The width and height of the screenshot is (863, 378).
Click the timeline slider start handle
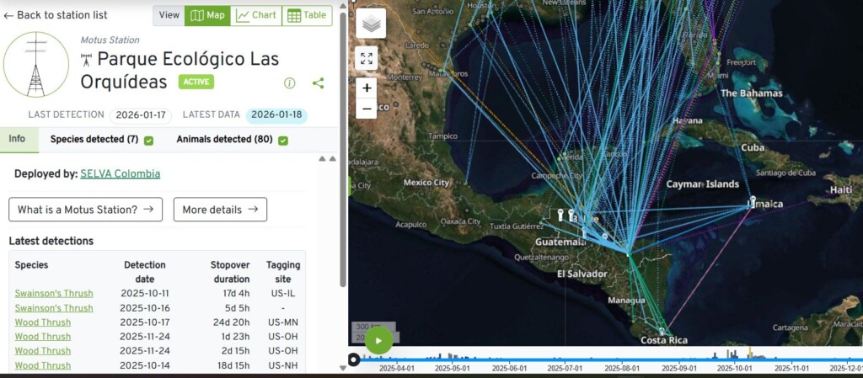[354, 360]
